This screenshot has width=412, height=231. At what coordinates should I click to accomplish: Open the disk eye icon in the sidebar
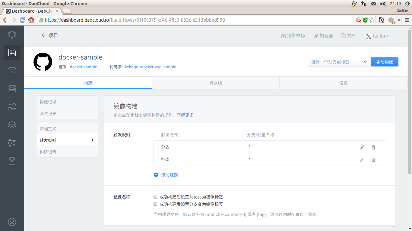point(12,161)
